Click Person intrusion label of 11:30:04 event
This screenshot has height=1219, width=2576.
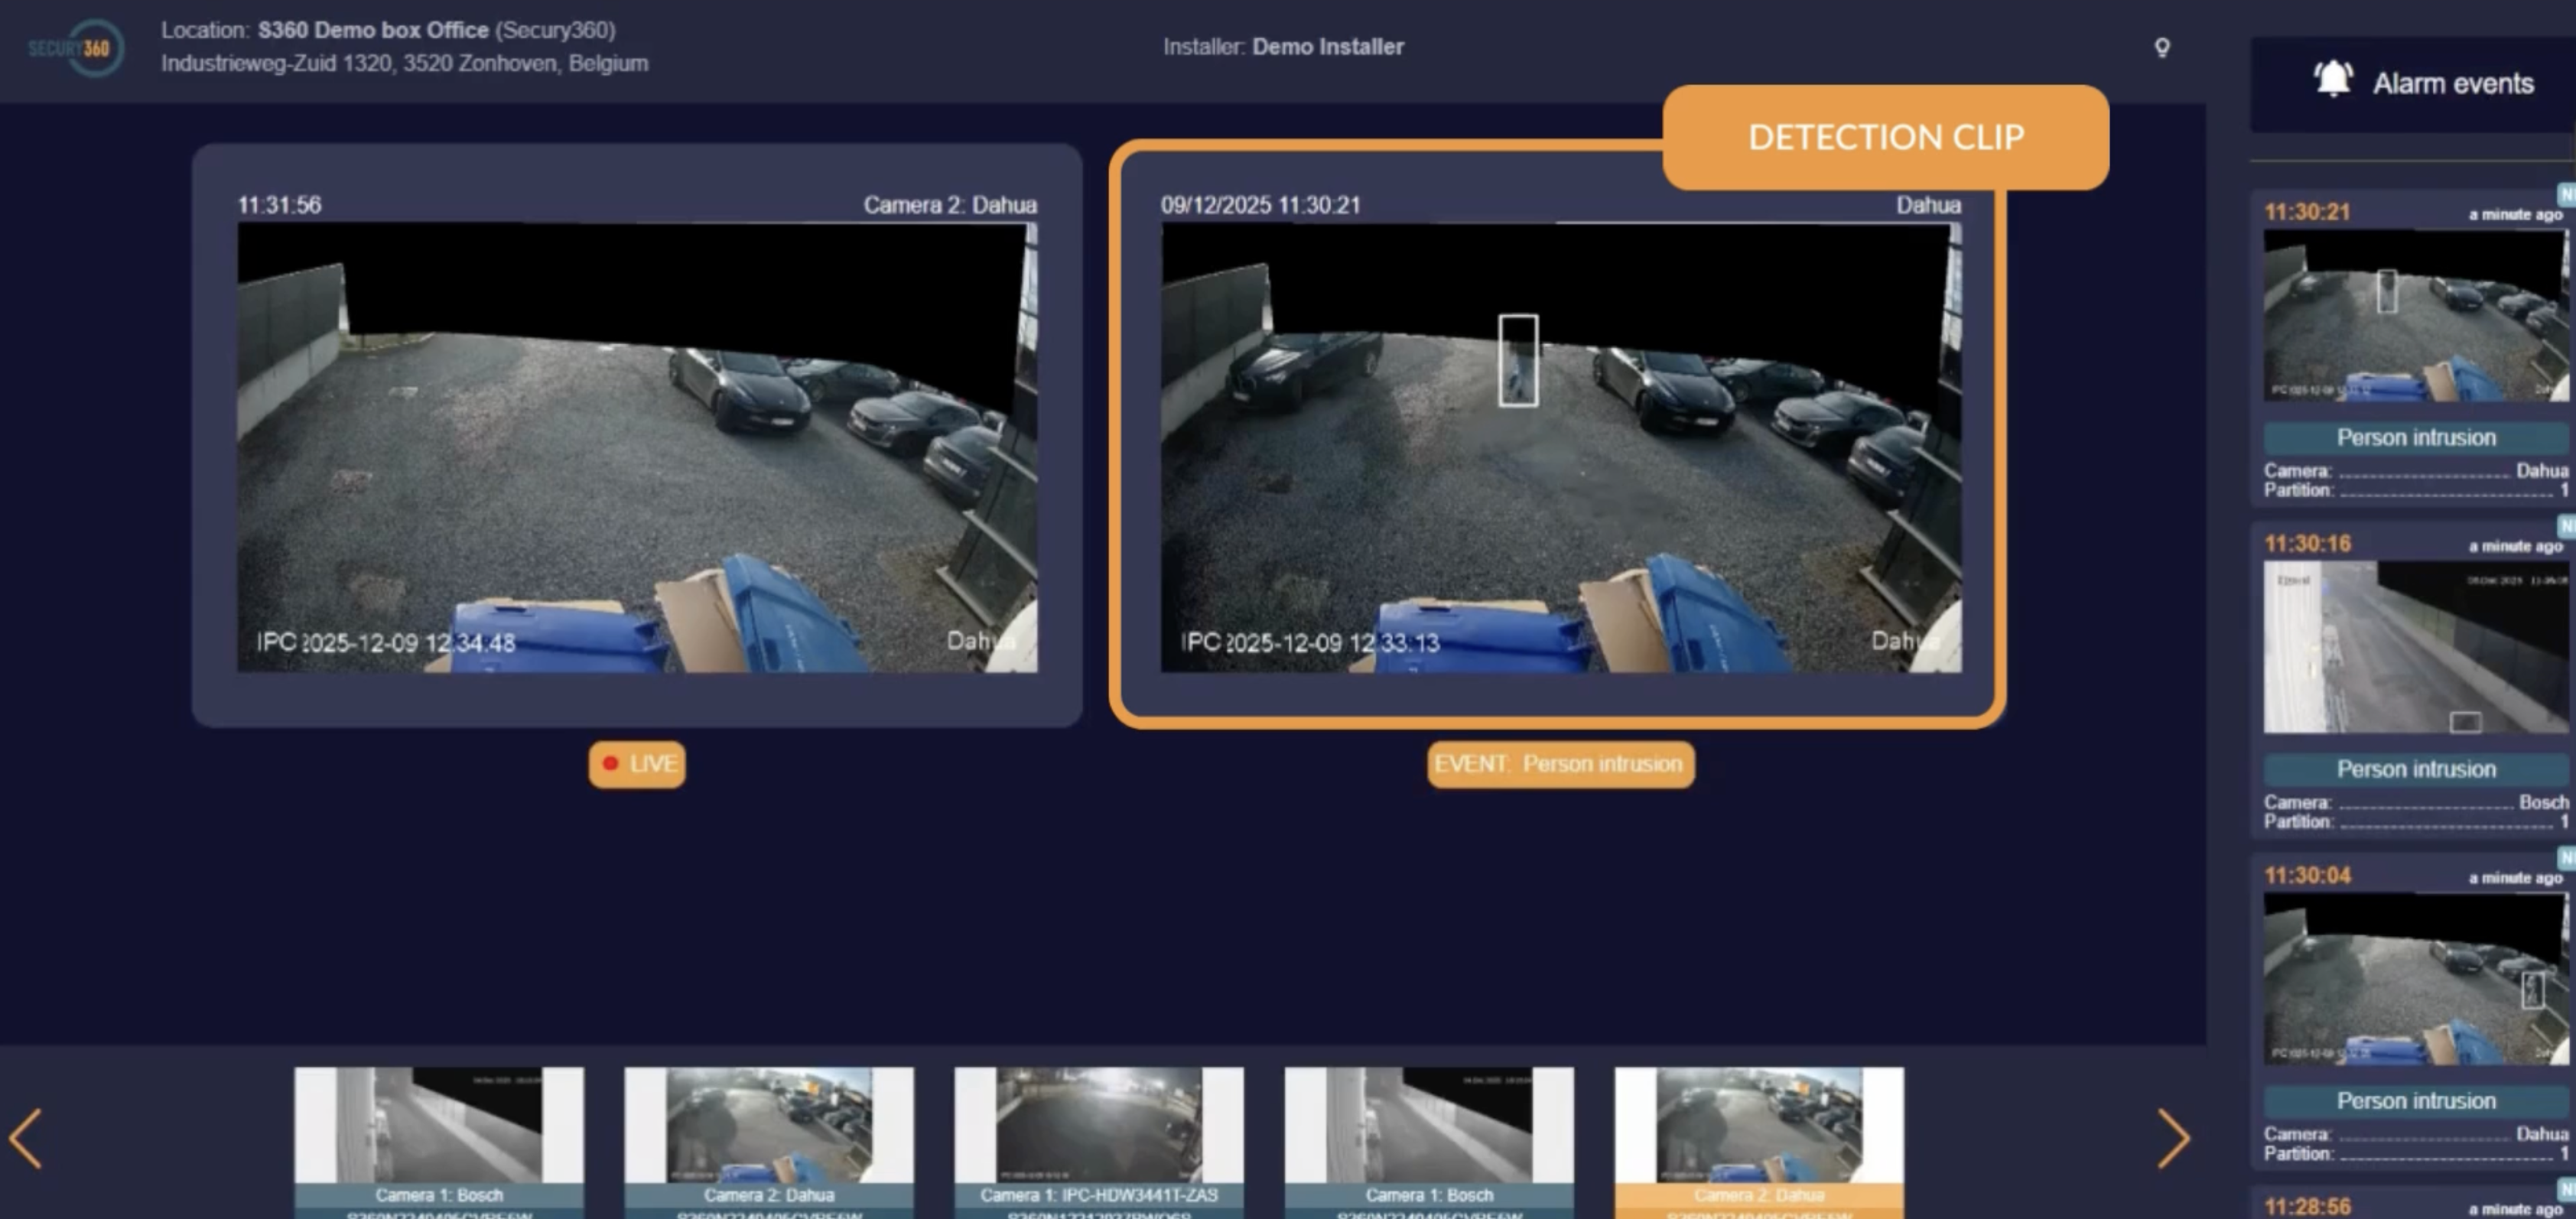2415,1100
